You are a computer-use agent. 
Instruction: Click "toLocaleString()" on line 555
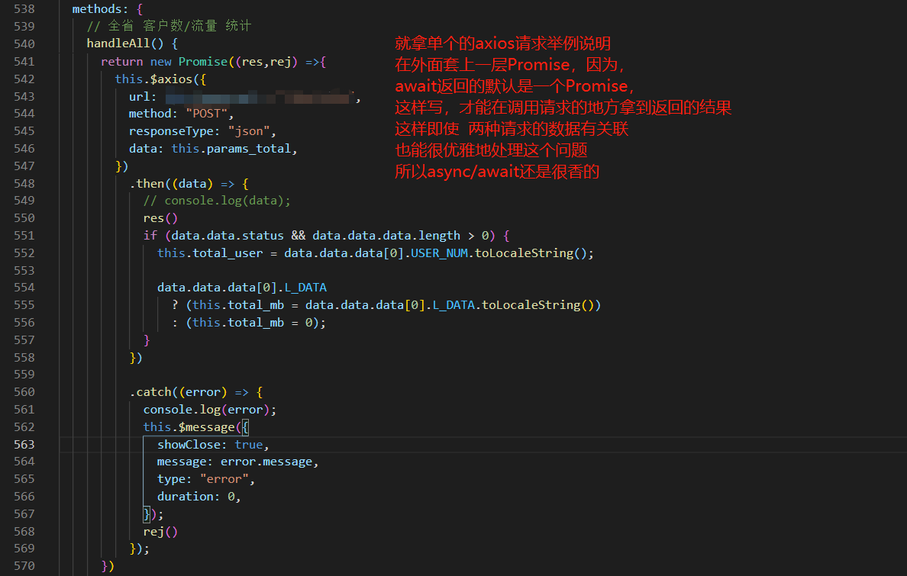pos(538,304)
